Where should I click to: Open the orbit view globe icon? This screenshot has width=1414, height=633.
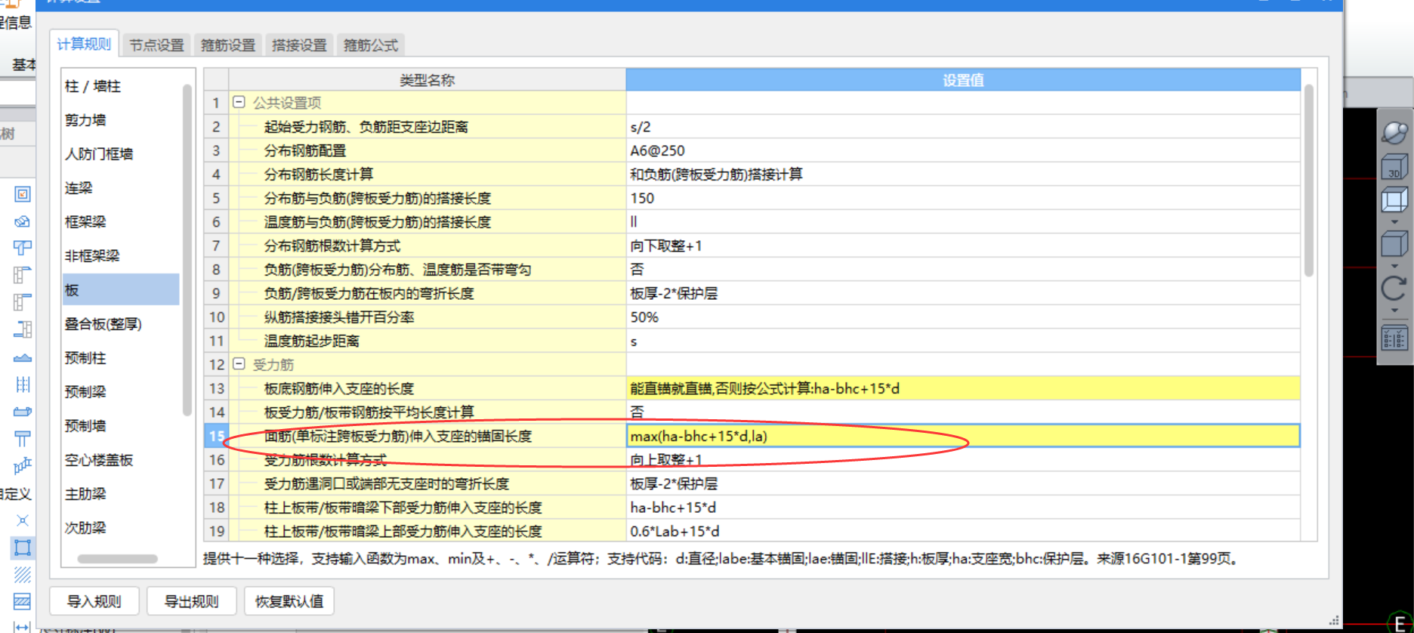click(x=1394, y=132)
